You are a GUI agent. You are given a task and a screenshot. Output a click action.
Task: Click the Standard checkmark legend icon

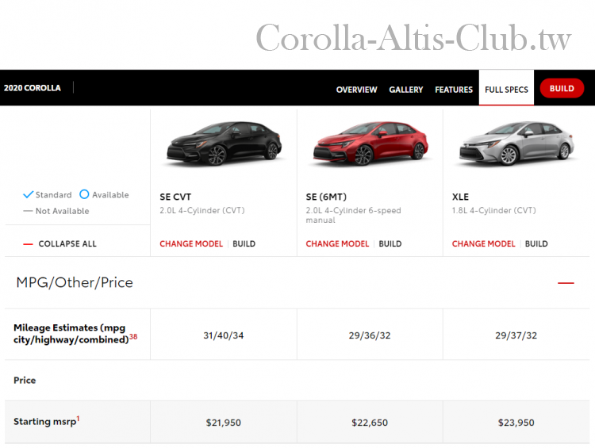28,194
